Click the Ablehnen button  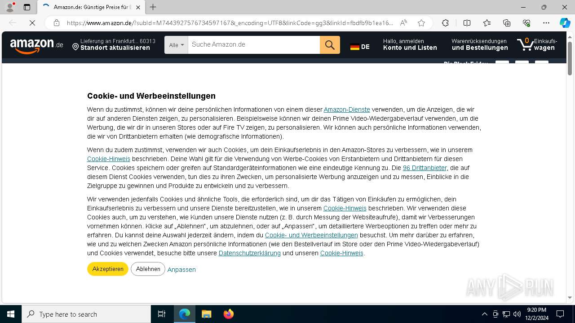pyautogui.click(x=148, y=269)
